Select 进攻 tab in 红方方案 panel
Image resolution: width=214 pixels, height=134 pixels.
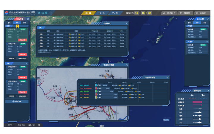pyautogui.click(x=9, y=23)
